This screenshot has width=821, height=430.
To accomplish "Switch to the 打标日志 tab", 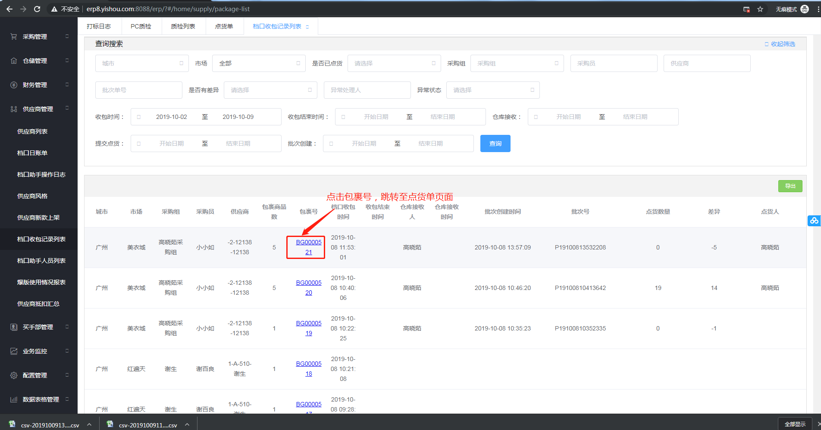I will [x=99, y=26].
